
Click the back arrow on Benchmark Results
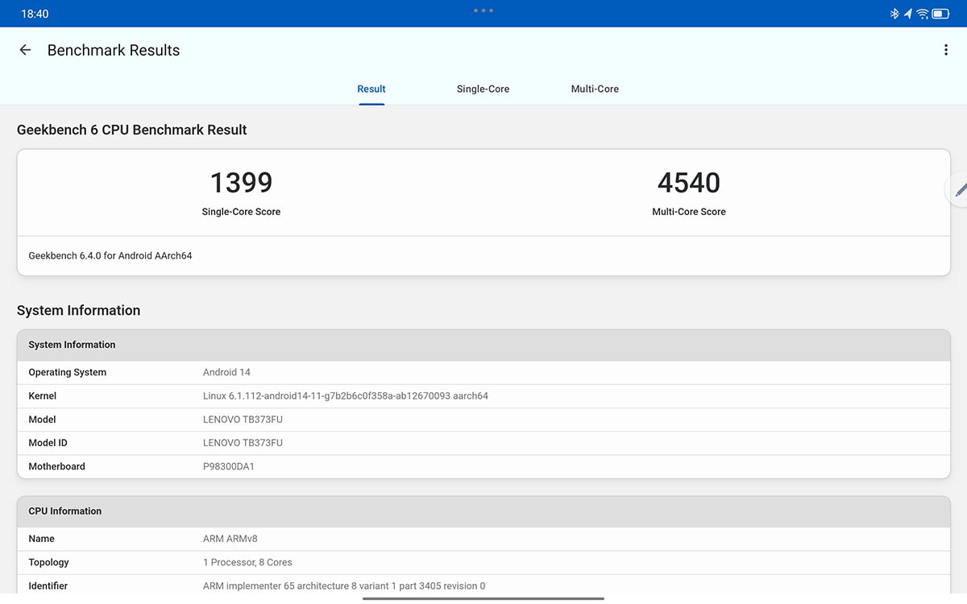tap(24, 50)
